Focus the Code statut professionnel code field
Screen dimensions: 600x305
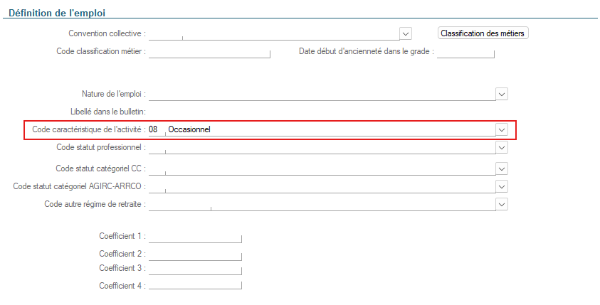click(x=157, y=147)
